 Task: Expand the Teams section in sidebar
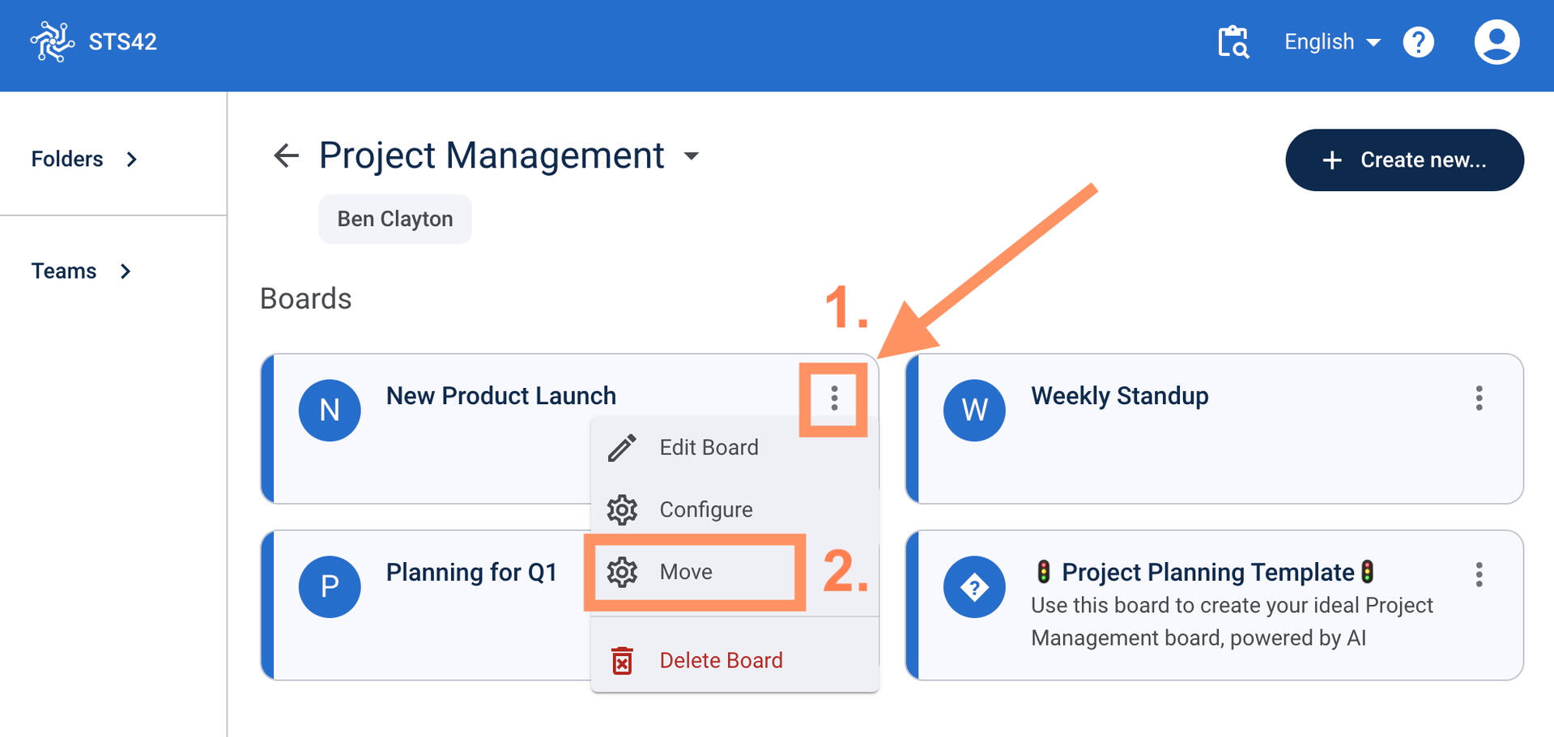click(81, 271)
